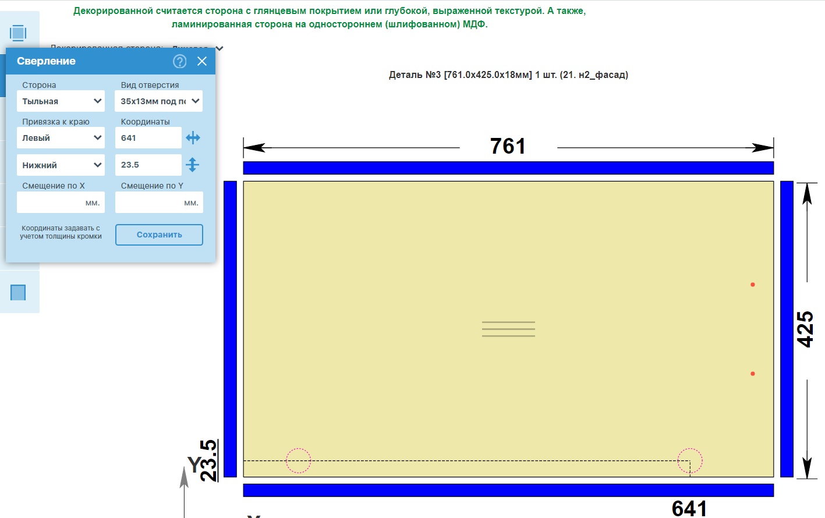The width and height of the screenshot is (825, 518).
Task: Save drilling with the Сохранить button
Action: click(x=159, y=235)
